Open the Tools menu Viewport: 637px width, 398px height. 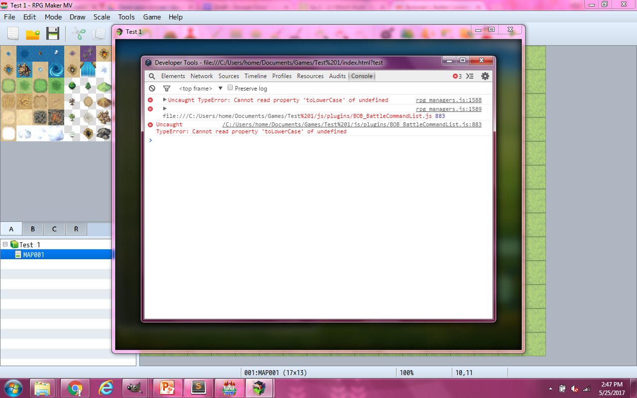coord(126,17)
